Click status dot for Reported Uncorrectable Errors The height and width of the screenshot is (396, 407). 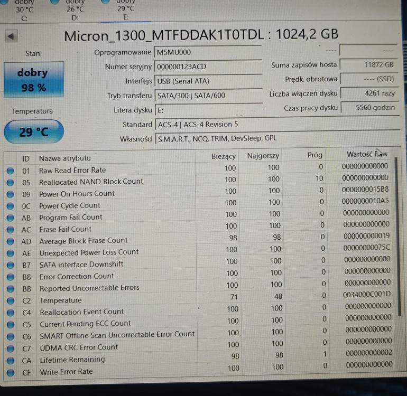[x=11, y=289]
